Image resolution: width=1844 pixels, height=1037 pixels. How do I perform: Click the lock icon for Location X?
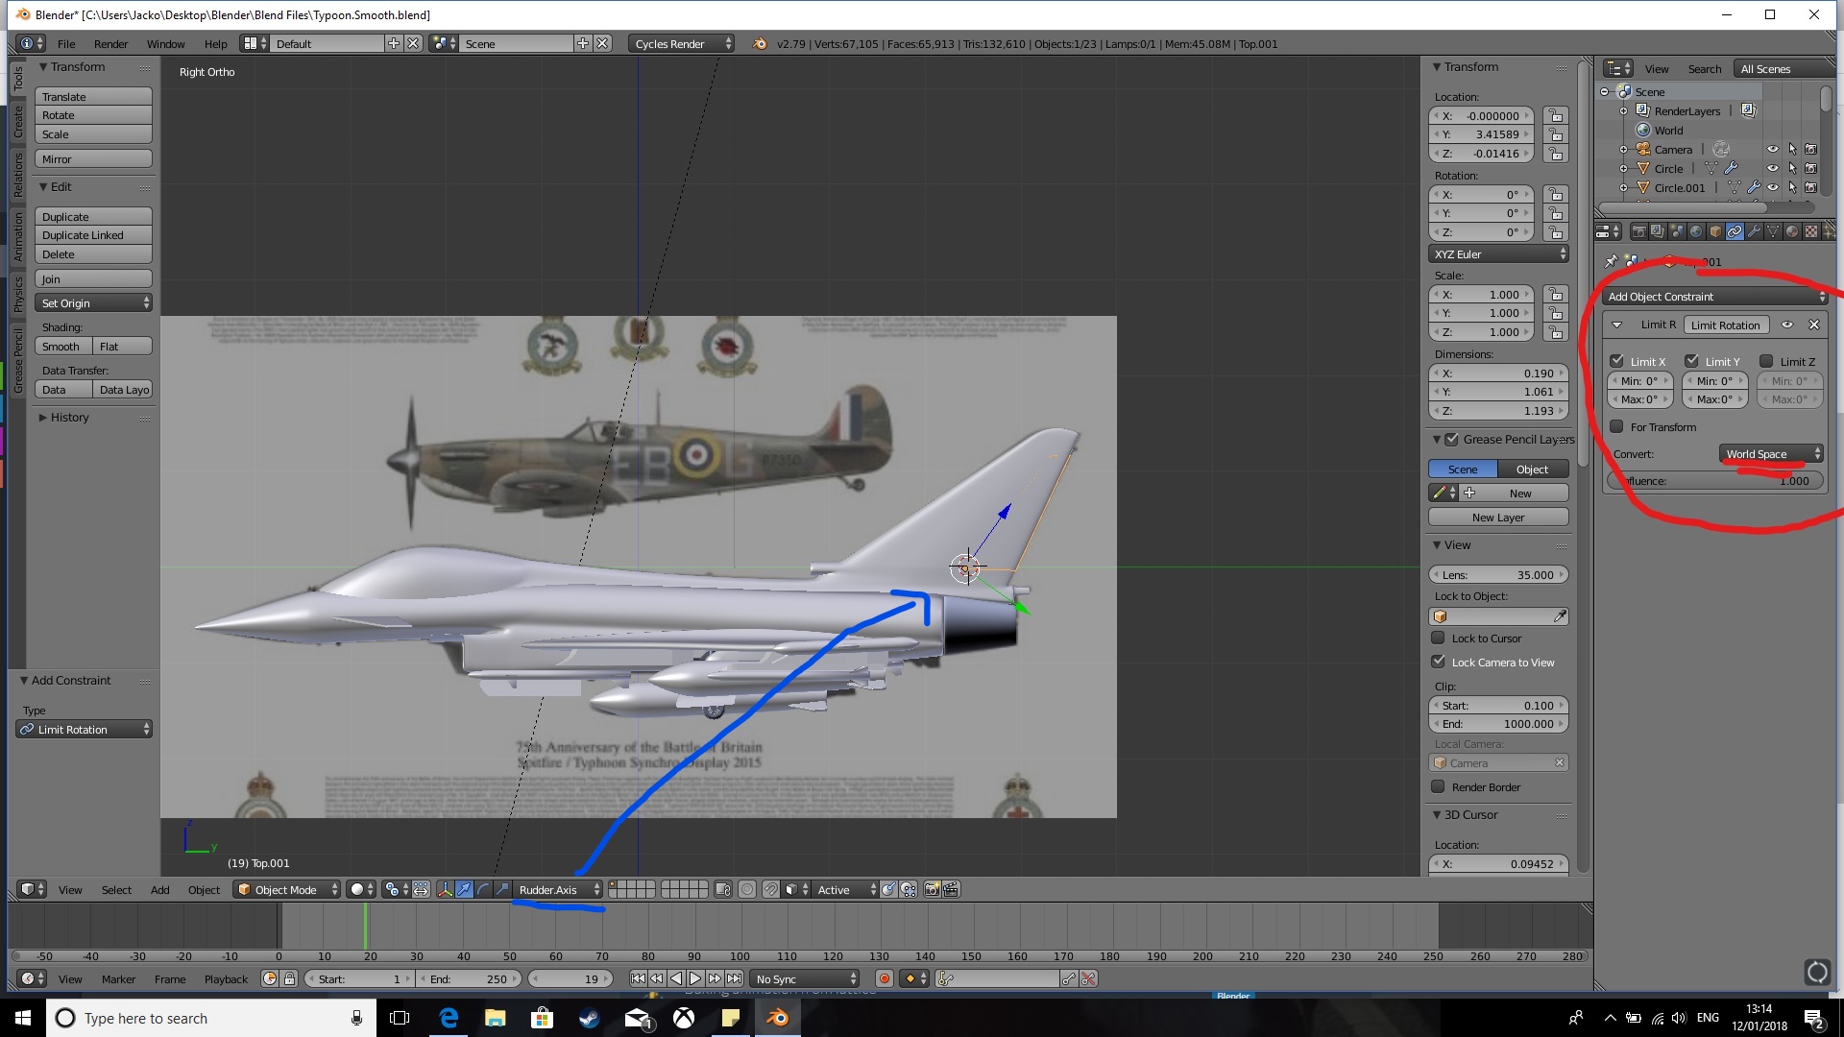tap(1556, 116)
